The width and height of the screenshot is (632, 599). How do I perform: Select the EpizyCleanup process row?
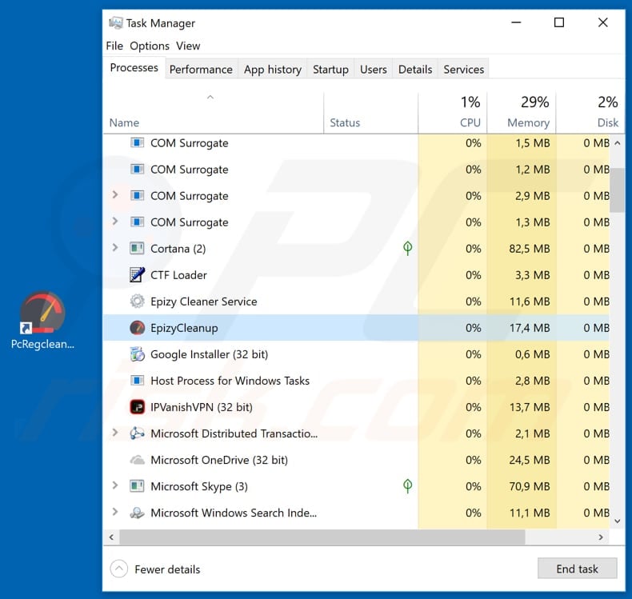pyautogui.click(x=356, y=328)
